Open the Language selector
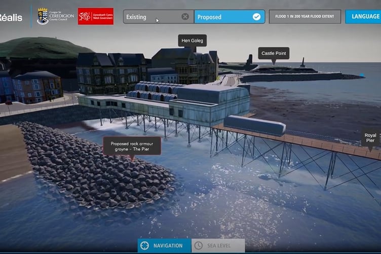This screenshot has width=381, height=254. (363, 17)
